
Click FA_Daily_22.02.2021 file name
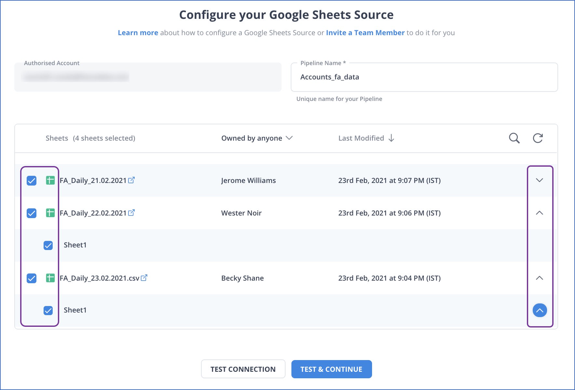coord(93,213)
